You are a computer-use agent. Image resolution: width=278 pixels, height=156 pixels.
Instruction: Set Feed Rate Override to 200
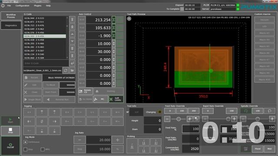[194, 111]
